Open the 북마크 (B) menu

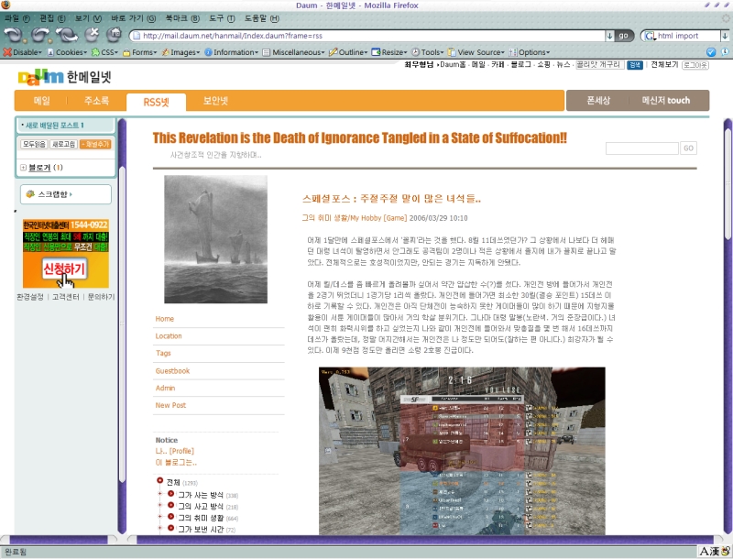pyautogui.click(x=182, y=18)
